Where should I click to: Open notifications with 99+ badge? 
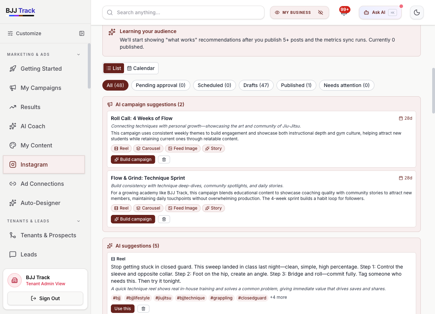(x=344, y=12)
